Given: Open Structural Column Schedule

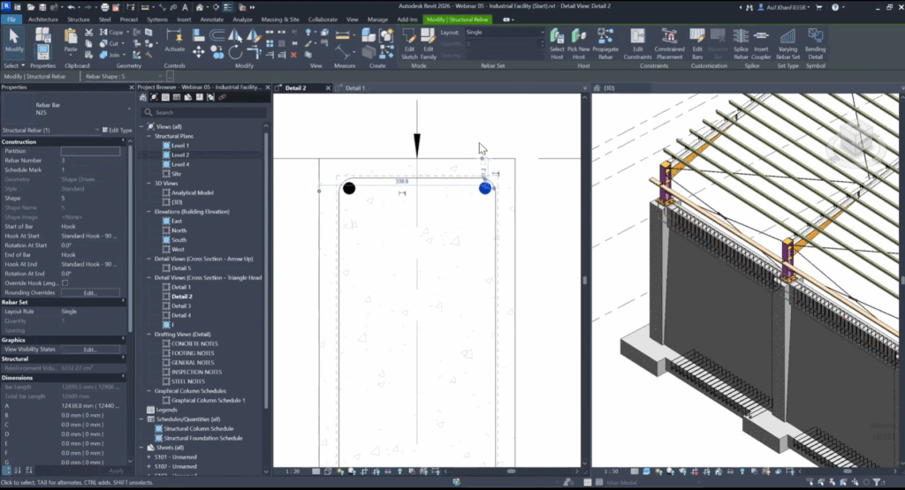Looking at the screenshot, I should click(199, 429).
